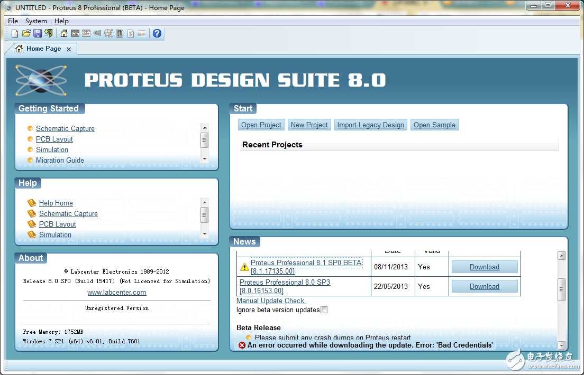Click the Open Project folder icon
The width and height of the screenshot is (584, 375).
pyautogui.click(x=26, y=33)
